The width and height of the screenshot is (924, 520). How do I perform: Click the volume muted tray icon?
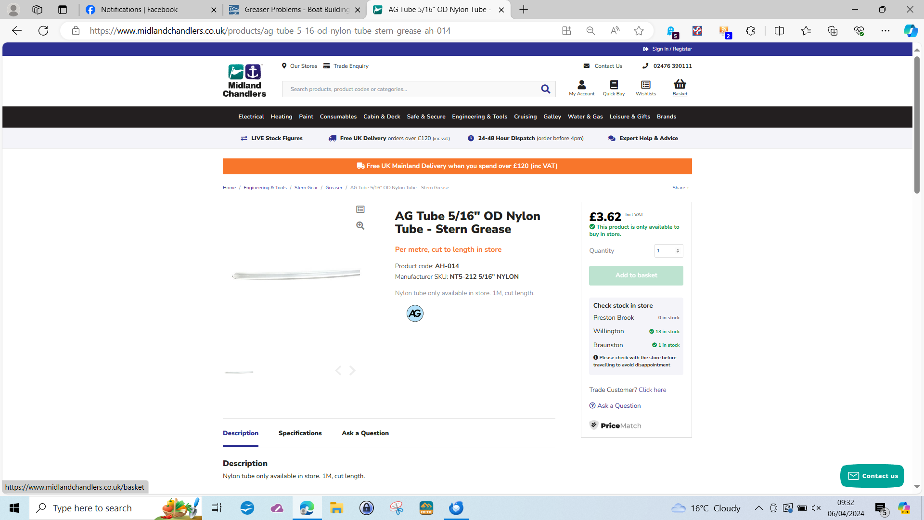[x=816, y=508]
